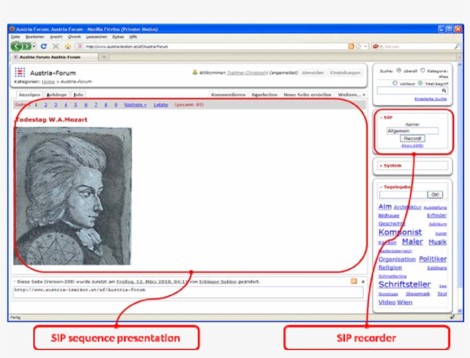Click the bookmark star in the address bar
Viewport: 470px width, 358px height.
[x=358, y=46]
